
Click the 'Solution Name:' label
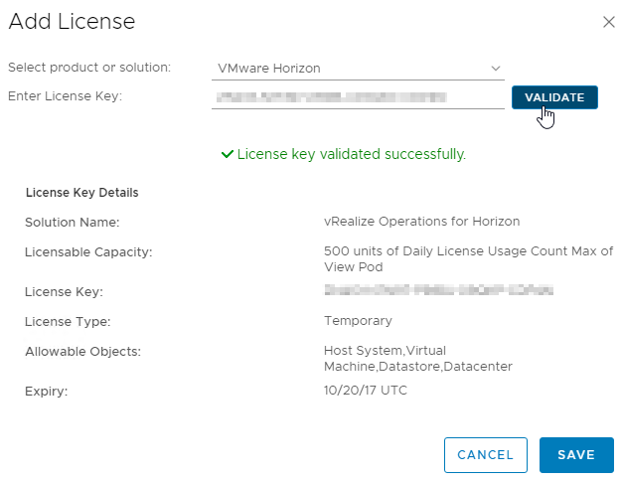[x=73, y=223]
